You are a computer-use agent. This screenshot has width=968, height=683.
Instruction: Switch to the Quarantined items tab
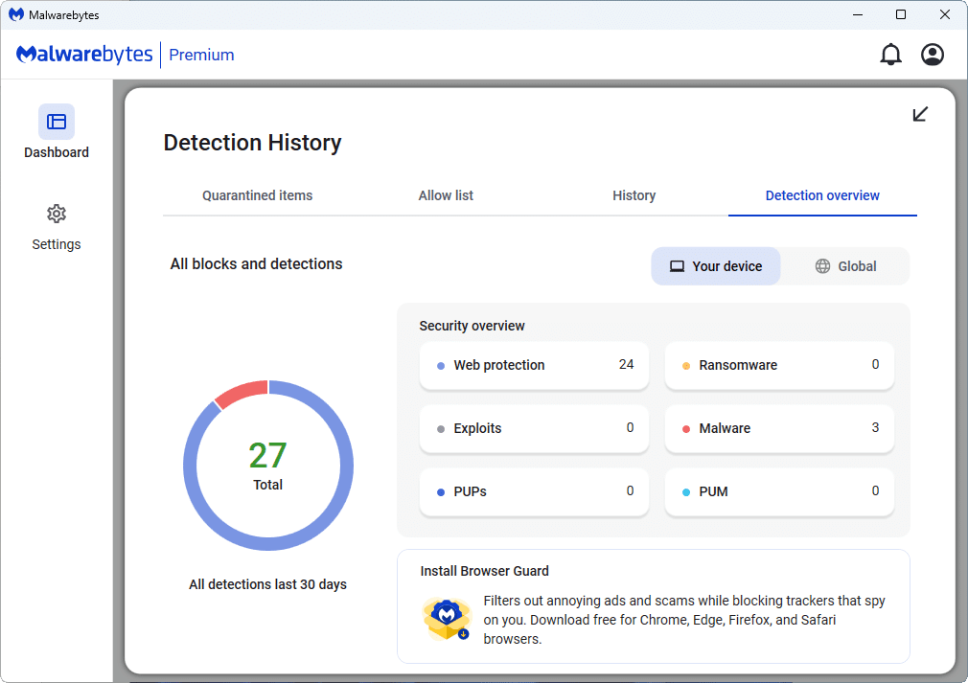pyautogui.click(x=257, y=195)
